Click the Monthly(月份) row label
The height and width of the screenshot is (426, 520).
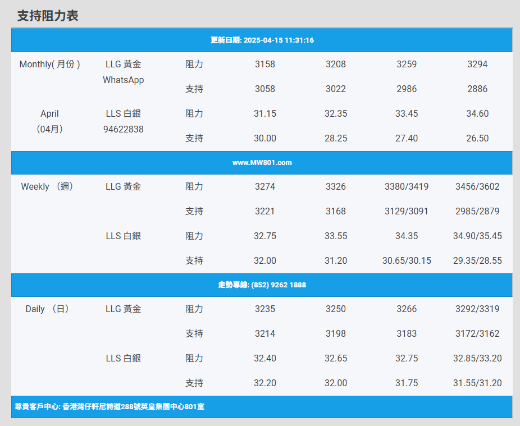(x=50, y=64)
